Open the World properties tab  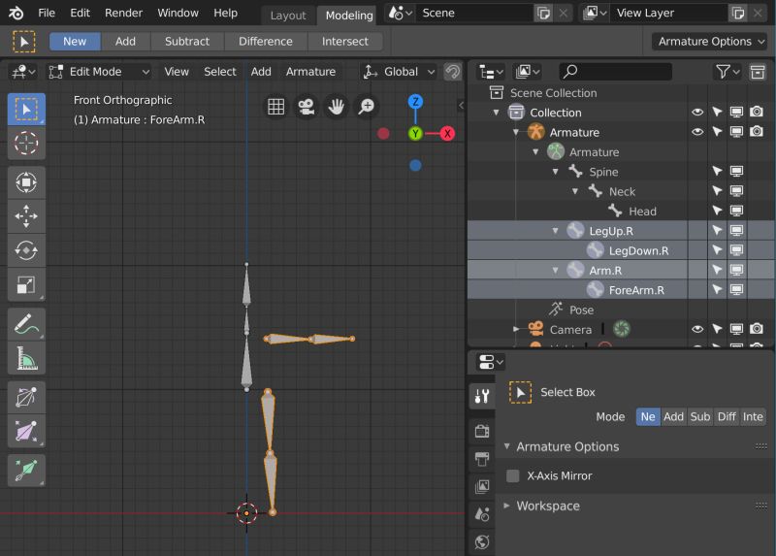pos(481,542)
